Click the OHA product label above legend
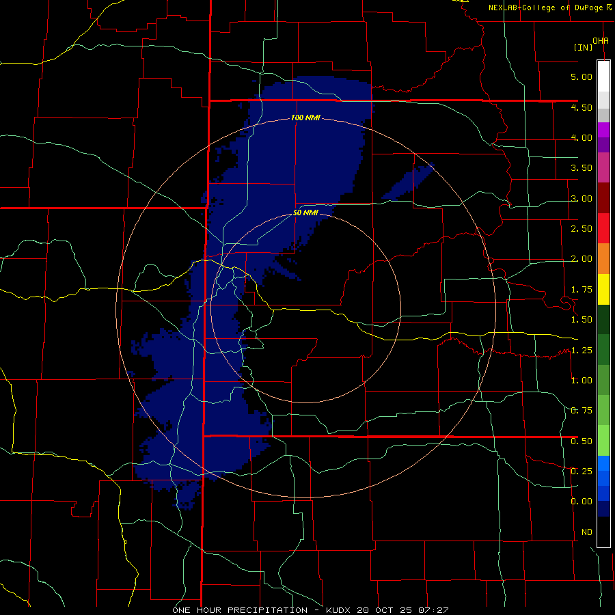The height and width of the screenshot is (615, 615). (601, 41)
